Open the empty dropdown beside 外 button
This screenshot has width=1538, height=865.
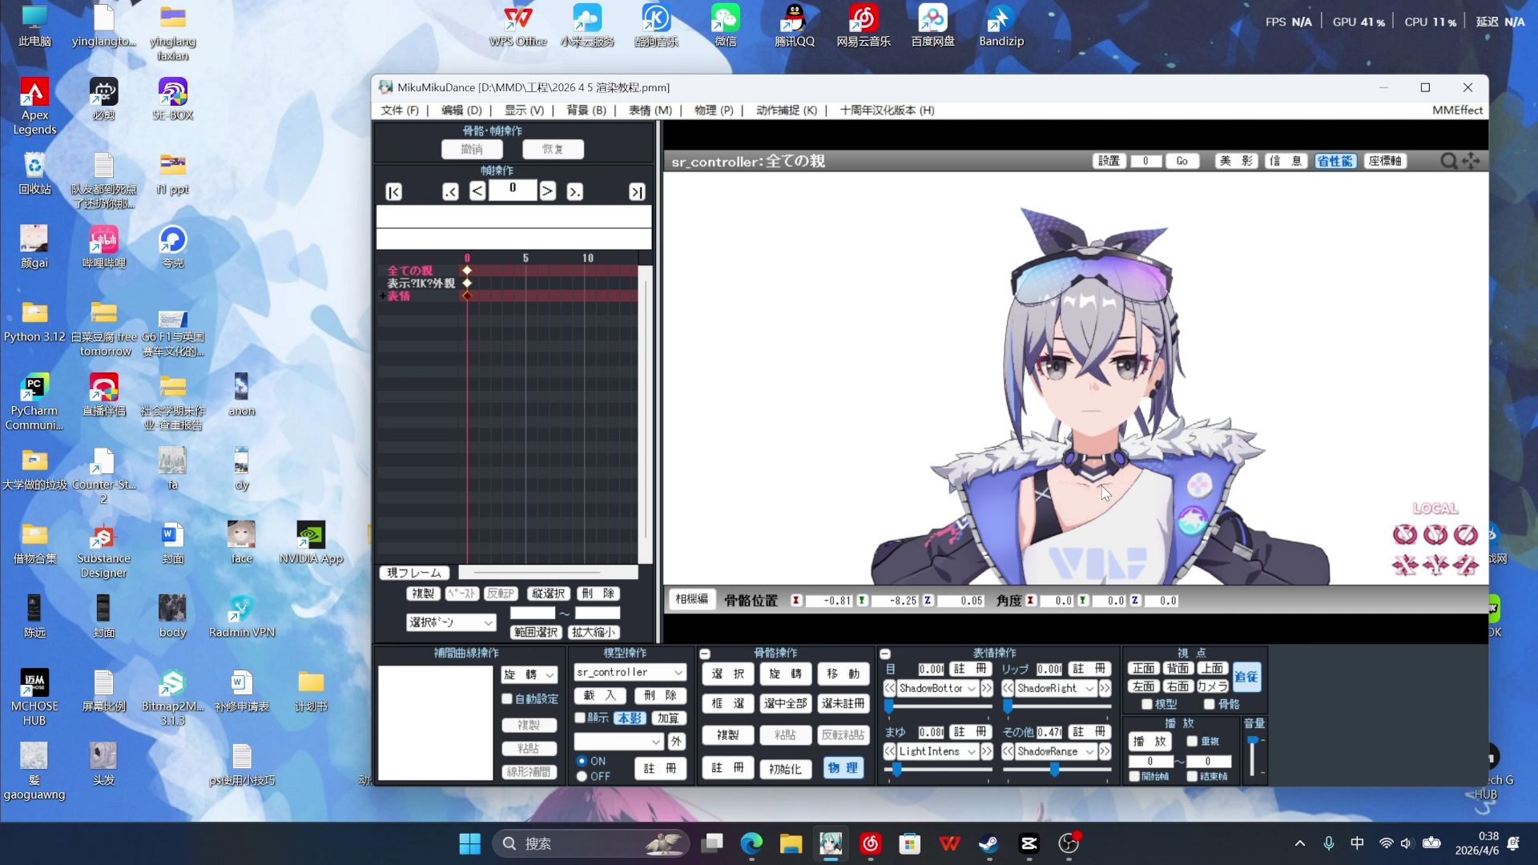click(618, 742)
